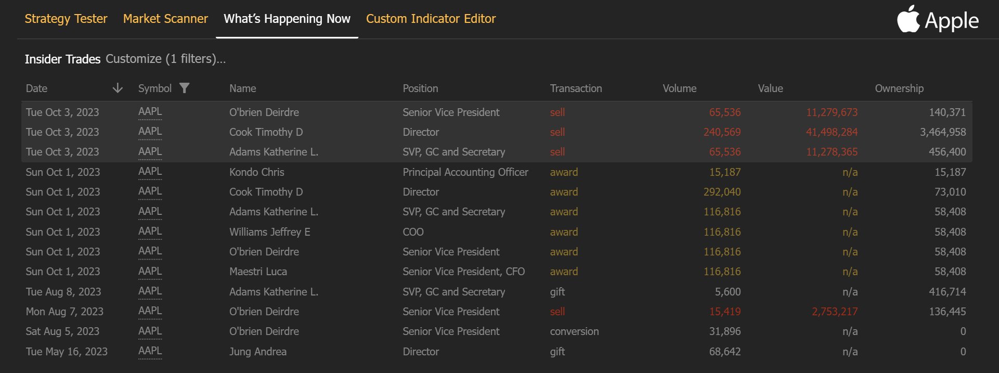Sort by the Value column header

click(x=770, y=88)
